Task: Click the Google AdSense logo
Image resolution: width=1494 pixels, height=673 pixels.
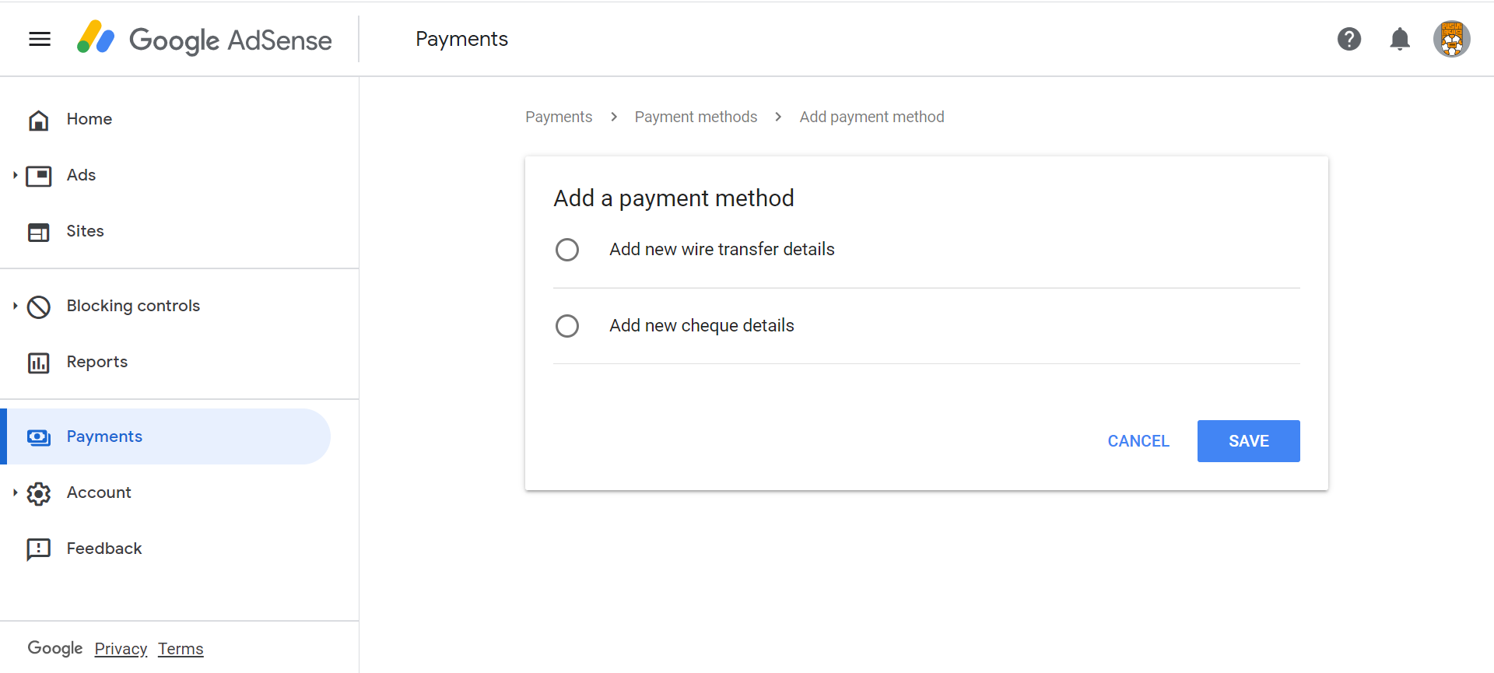Action: tap(205, 40)
